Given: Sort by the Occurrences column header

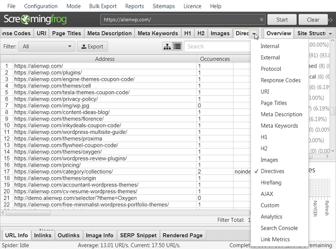Looking at the screenshot, I should point(215,59).
